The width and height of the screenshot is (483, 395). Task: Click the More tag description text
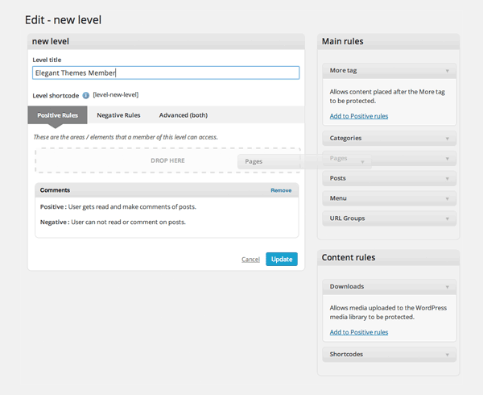click(x=387, y=96)
